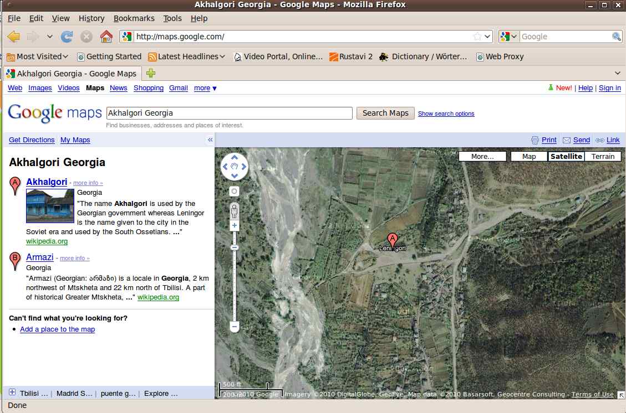Click the square button above the pegman
The width and height of the screenshot is (626, 413).
click(235, 192)
